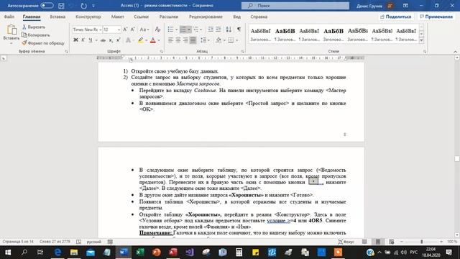Apply yellow text highlight color
The image size is (460, 259).
(141, 40)
